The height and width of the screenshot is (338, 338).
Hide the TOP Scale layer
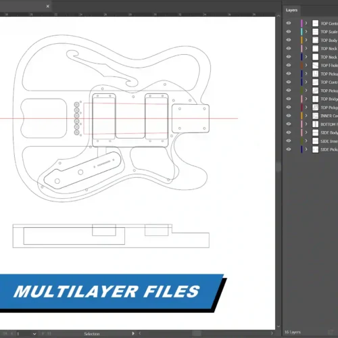pos(289,32)
